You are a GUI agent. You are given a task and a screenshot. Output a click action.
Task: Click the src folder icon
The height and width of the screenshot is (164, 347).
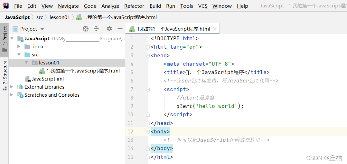[x=27, y=55]
